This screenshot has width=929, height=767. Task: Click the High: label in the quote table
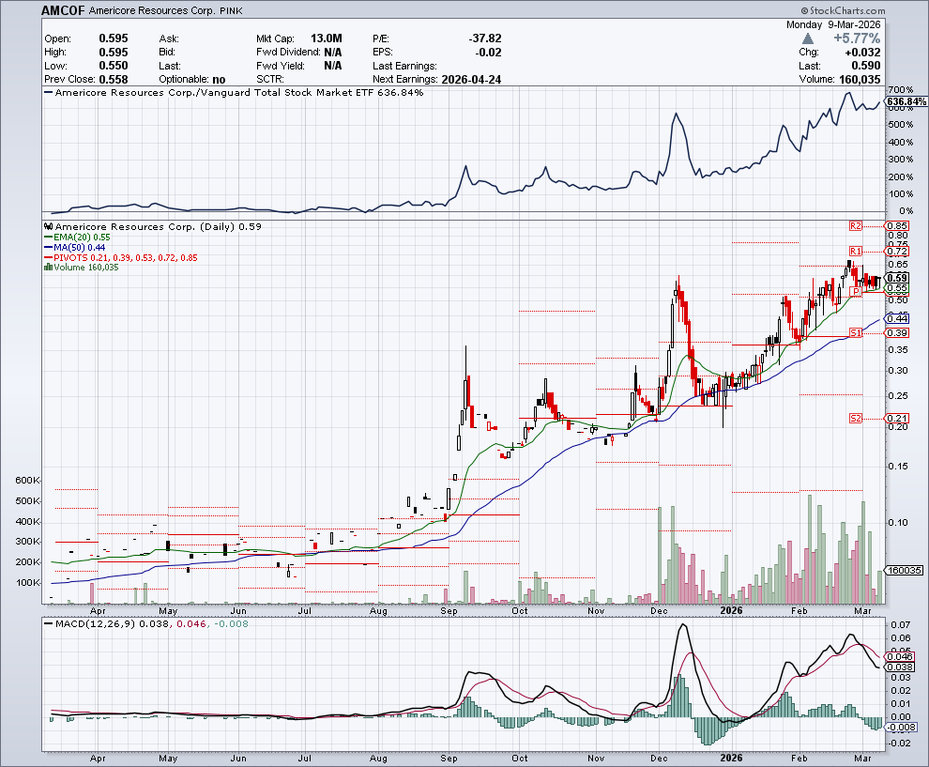[x=55, y=53]
